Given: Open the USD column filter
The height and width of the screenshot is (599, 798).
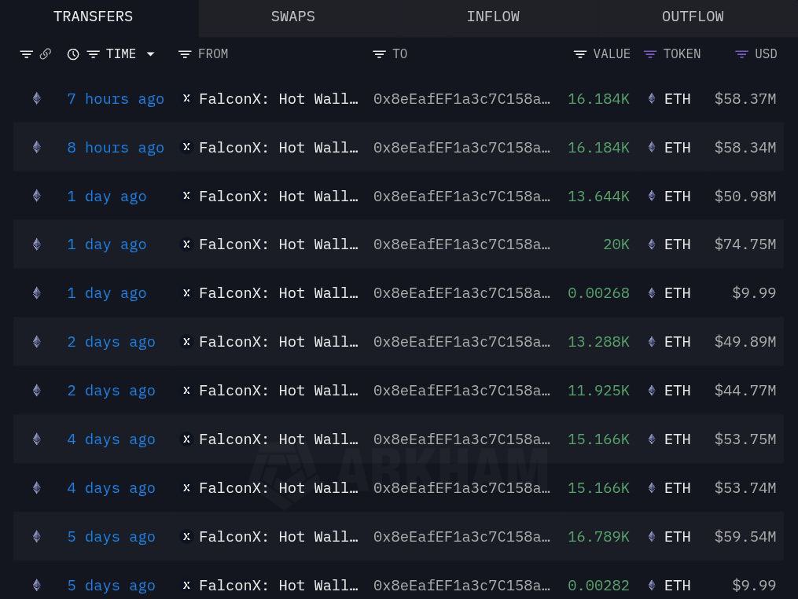Looking at the screenshot, I should click(x=741, y=54).
